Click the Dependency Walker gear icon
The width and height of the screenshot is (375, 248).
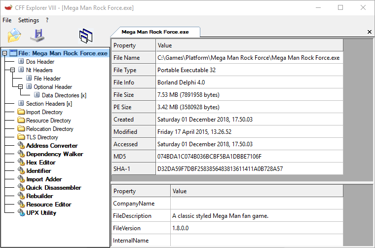click(x=21, y=154)
